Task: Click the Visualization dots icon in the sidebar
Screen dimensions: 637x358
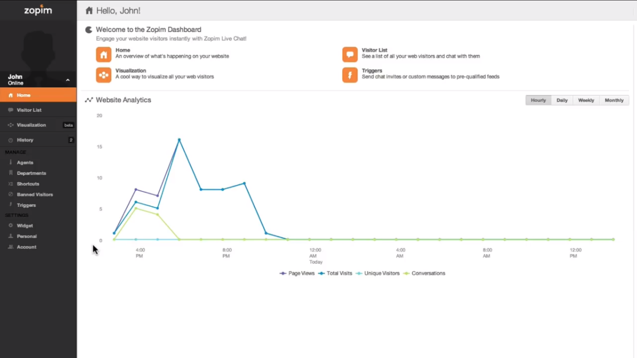Action: (11, 125)
